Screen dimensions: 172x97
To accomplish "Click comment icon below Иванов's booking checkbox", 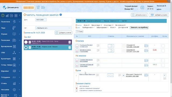I will 165,78.
